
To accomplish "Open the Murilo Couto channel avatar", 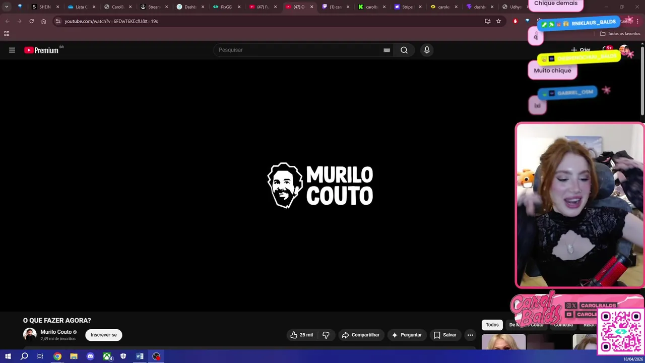I will 30,335.
